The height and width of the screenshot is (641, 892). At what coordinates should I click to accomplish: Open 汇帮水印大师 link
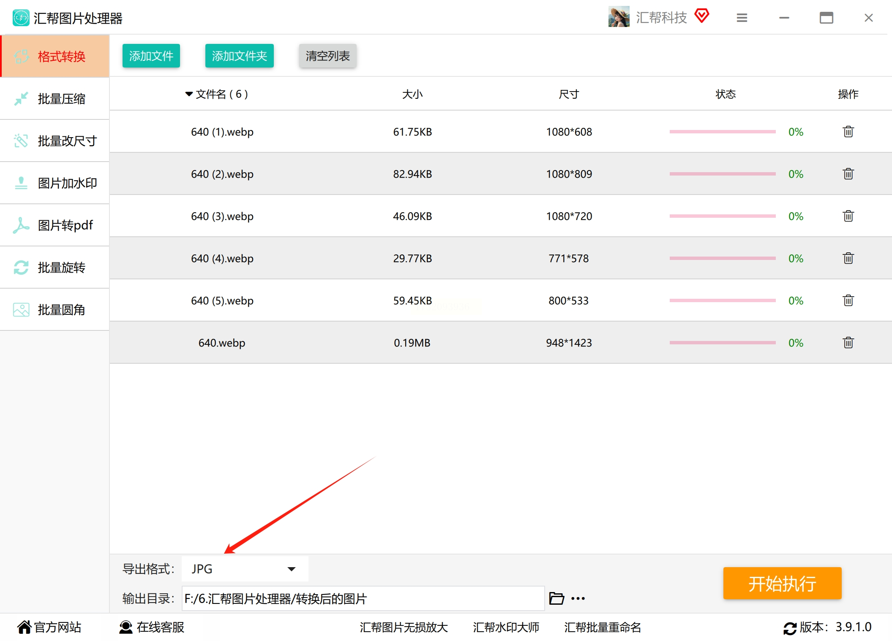[x=506, y=627]
